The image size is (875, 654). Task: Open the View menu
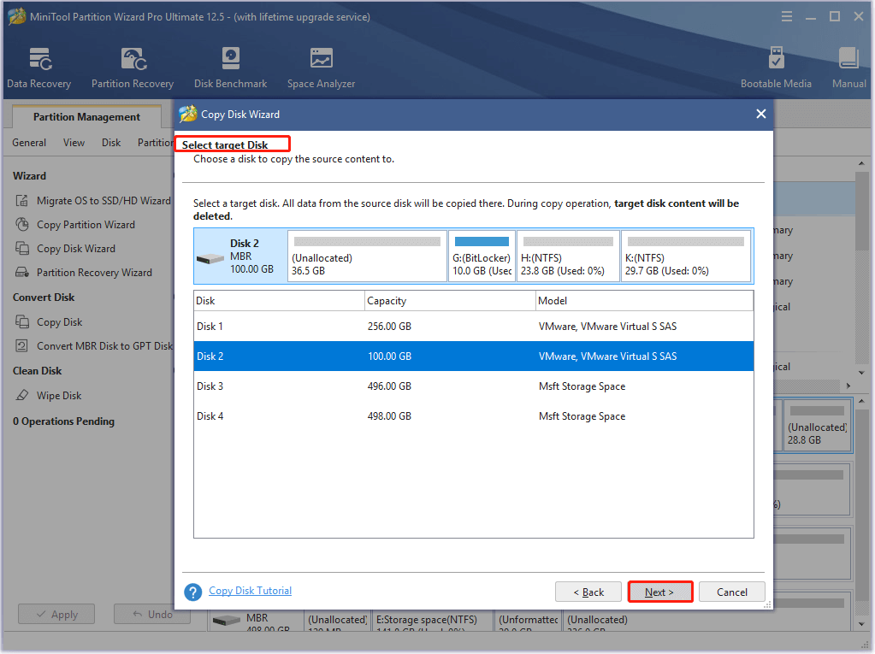pos(74,143)
